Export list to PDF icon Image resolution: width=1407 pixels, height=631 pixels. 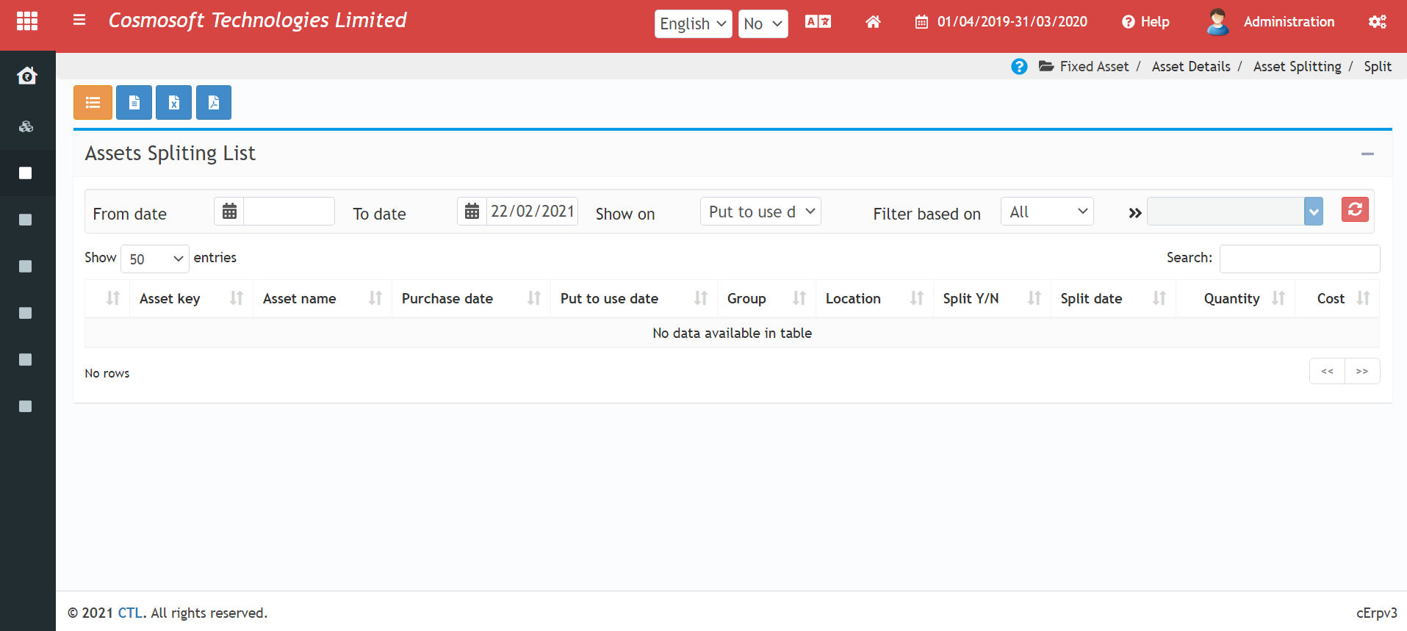[213, 102]
